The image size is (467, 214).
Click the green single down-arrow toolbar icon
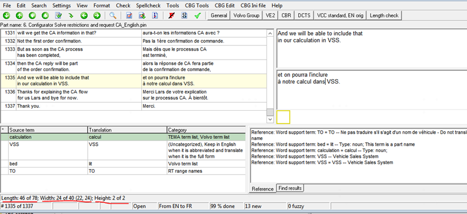(6, 15)
